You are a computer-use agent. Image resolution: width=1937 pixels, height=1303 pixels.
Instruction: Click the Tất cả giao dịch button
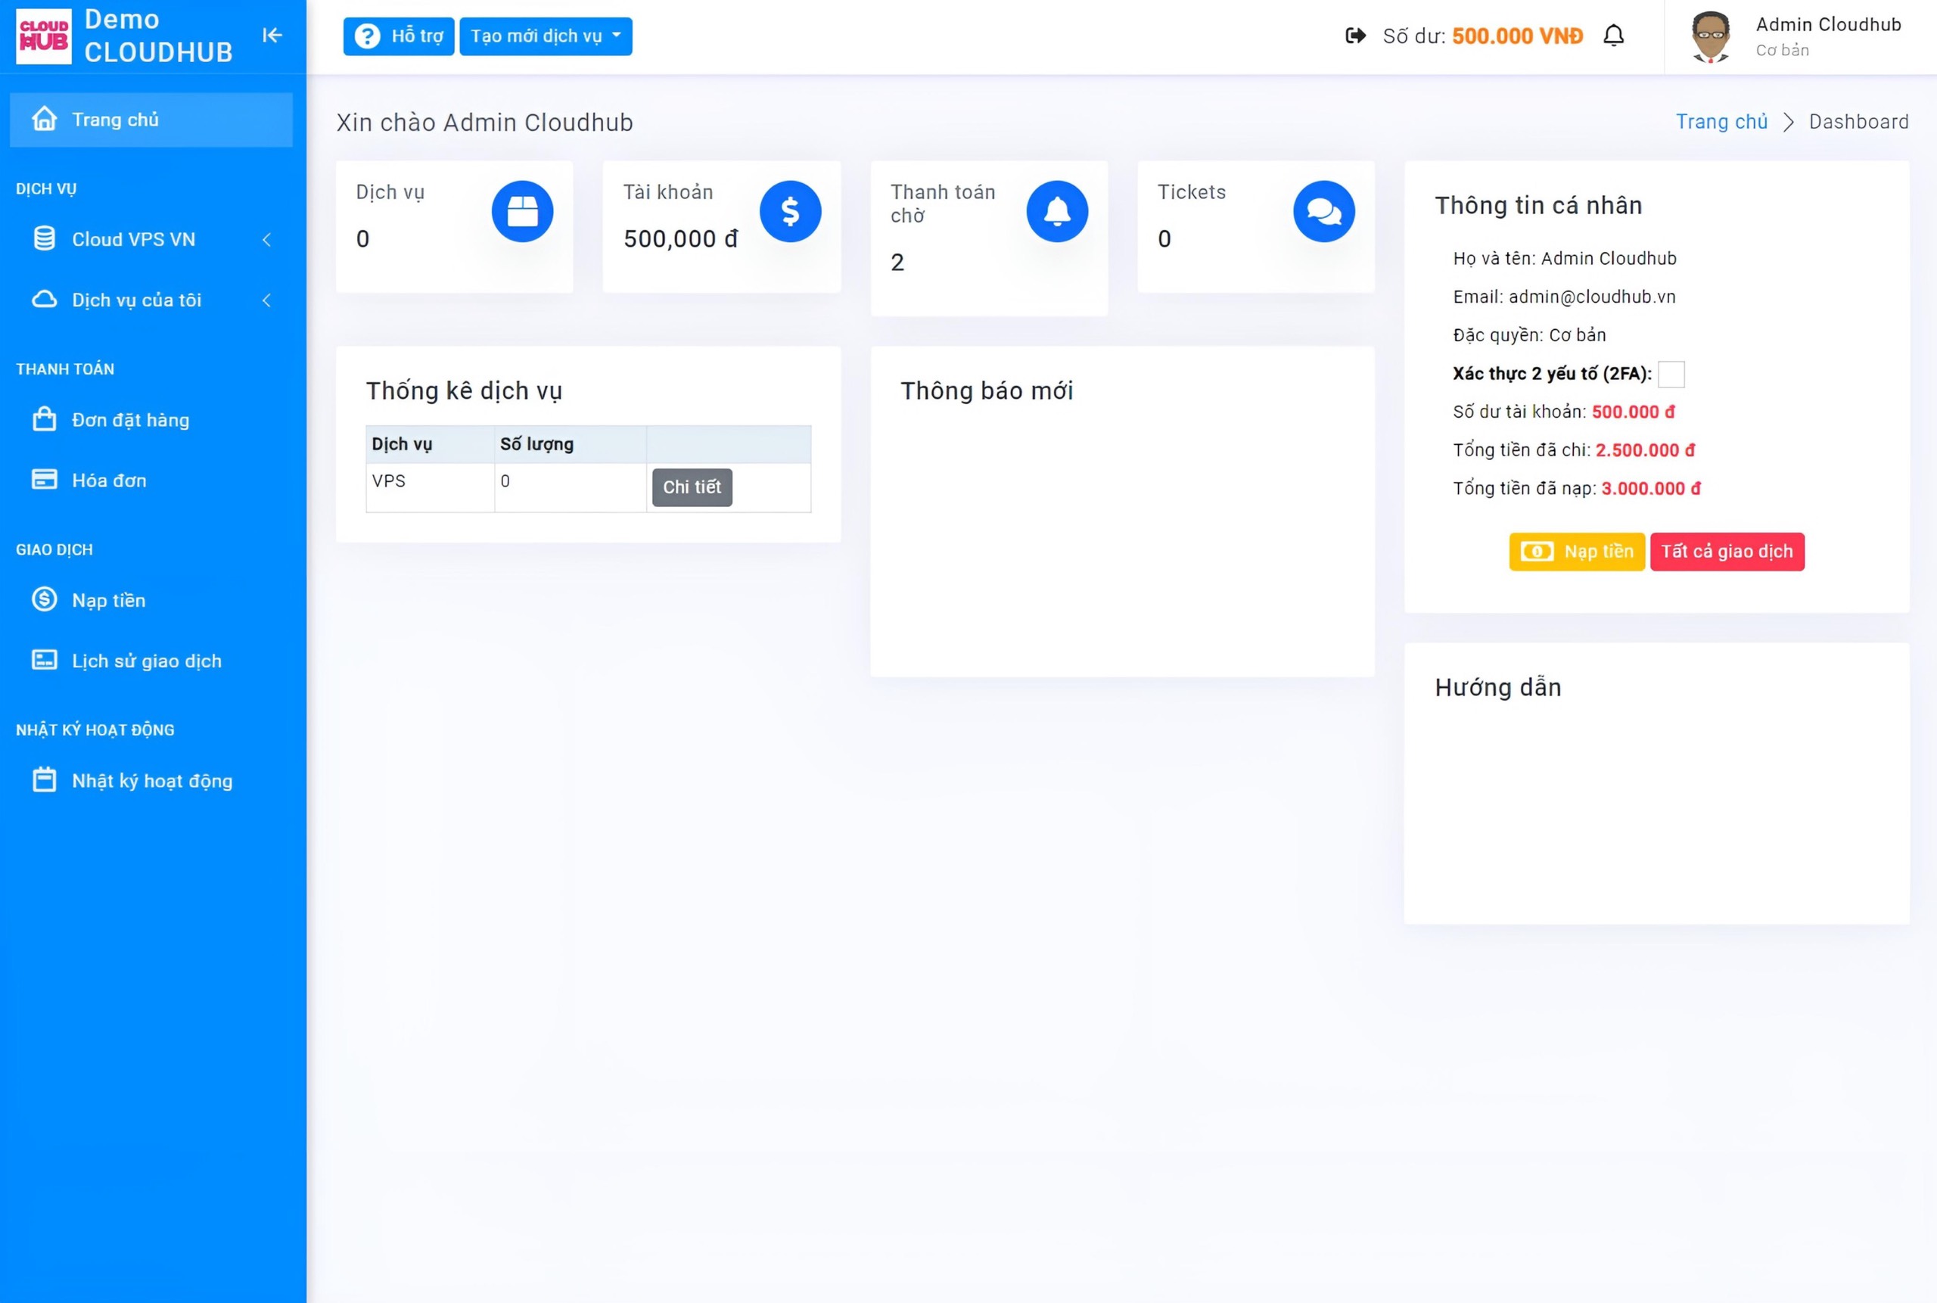pyautogui.click(x=1727, y=551)
